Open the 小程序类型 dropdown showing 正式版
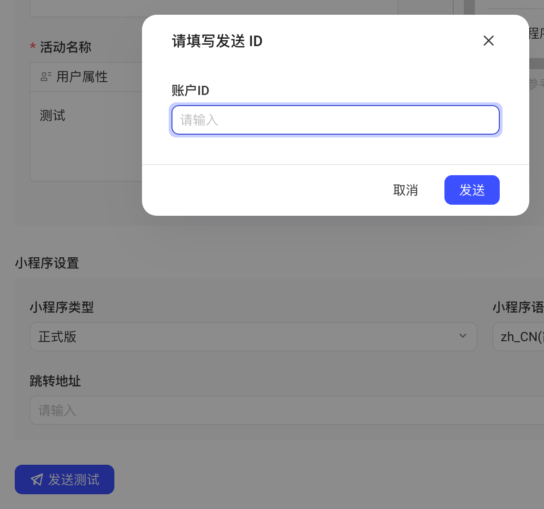 coord(253,337)
